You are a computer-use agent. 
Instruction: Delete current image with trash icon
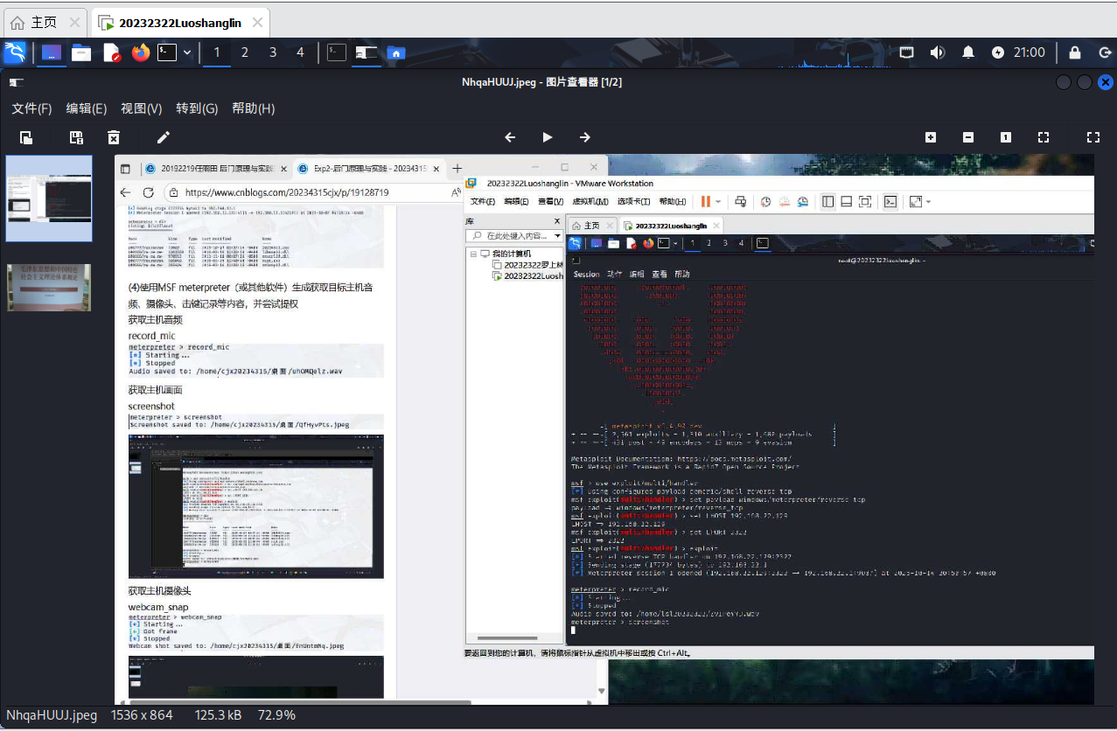pos(113,137)
